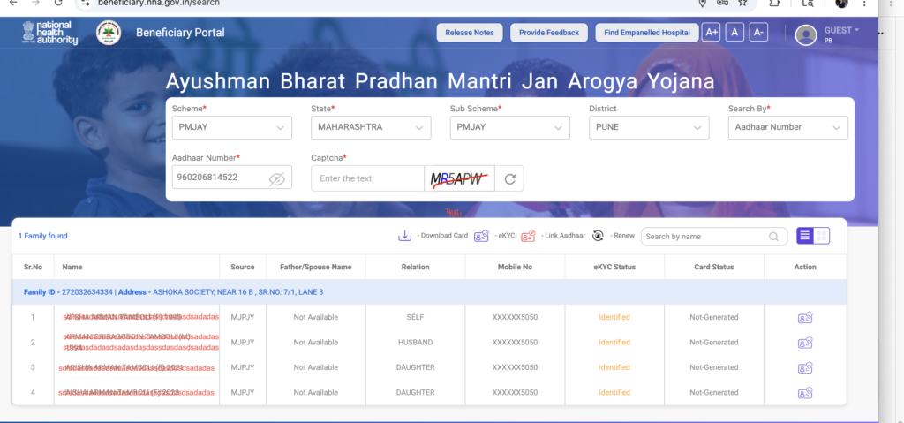Click the Renew legend icon

point(598,236)
